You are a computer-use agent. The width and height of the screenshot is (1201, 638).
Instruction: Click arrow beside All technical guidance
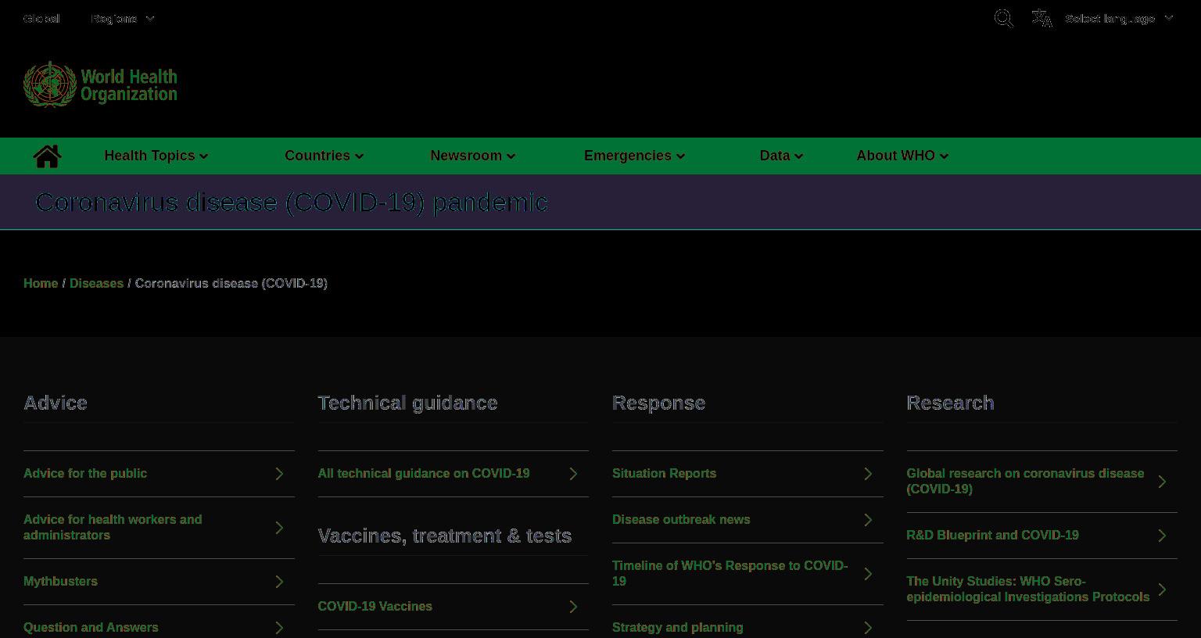click(x=573, y=474)
